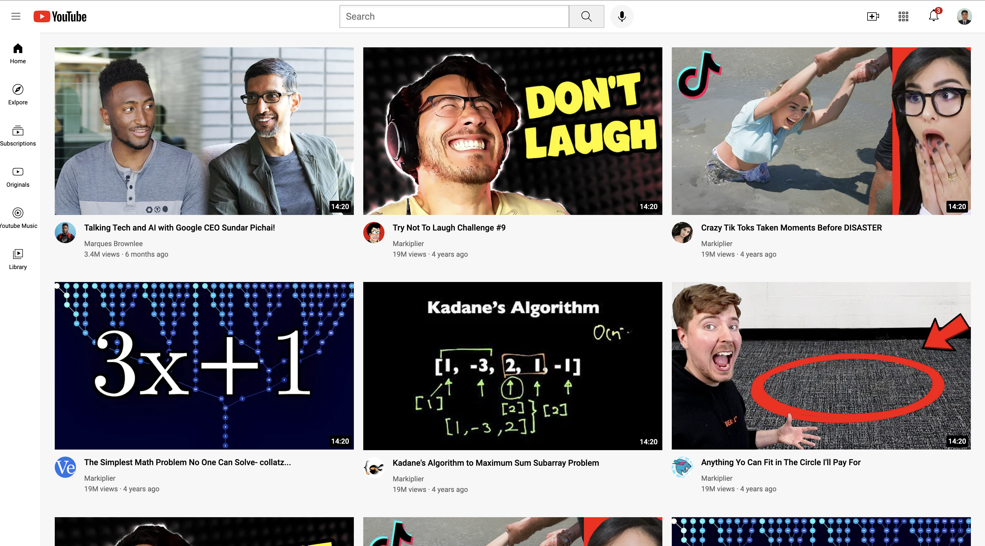Image resolution: width=985 pixels, height=546 pixels.
Task: Open channel avatar beside Kadane's Algorithm video
Action: pos(374,468)
